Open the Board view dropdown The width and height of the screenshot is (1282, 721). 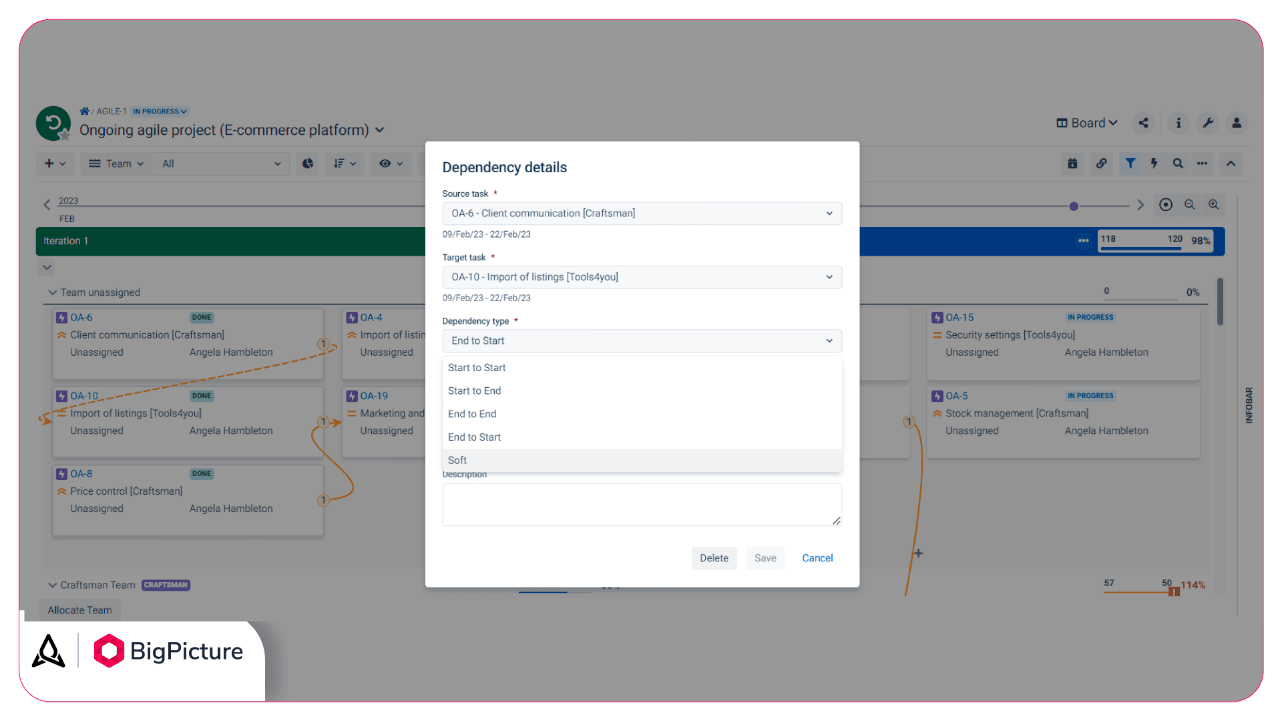(x=1086, y=124)
